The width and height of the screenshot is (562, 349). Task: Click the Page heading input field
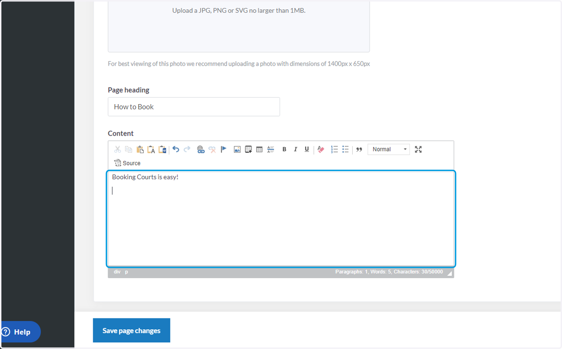pos(194,107)
